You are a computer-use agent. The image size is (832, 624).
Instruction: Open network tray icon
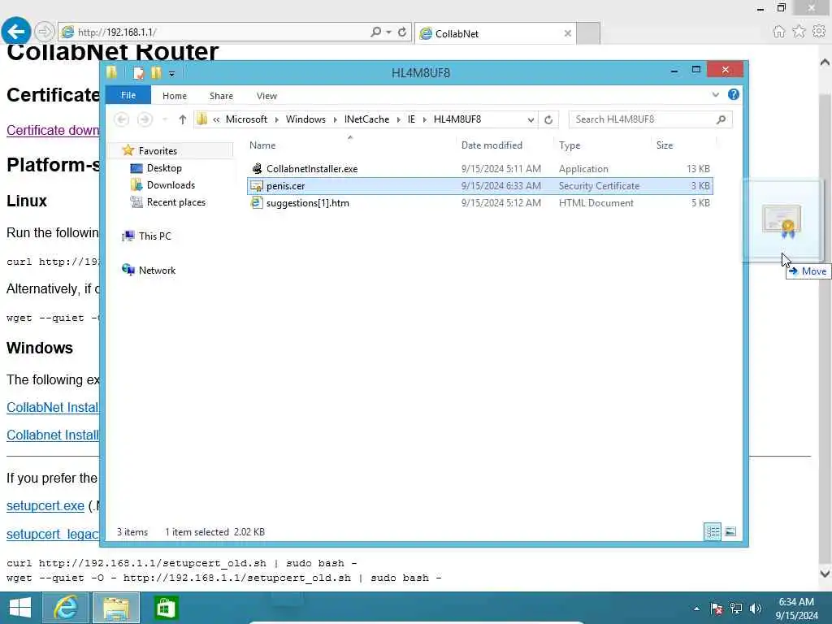coord(736,609)
